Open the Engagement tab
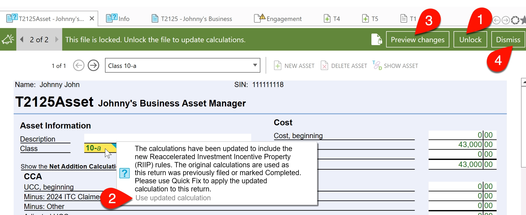526x215 pixels. click(278, 19)
